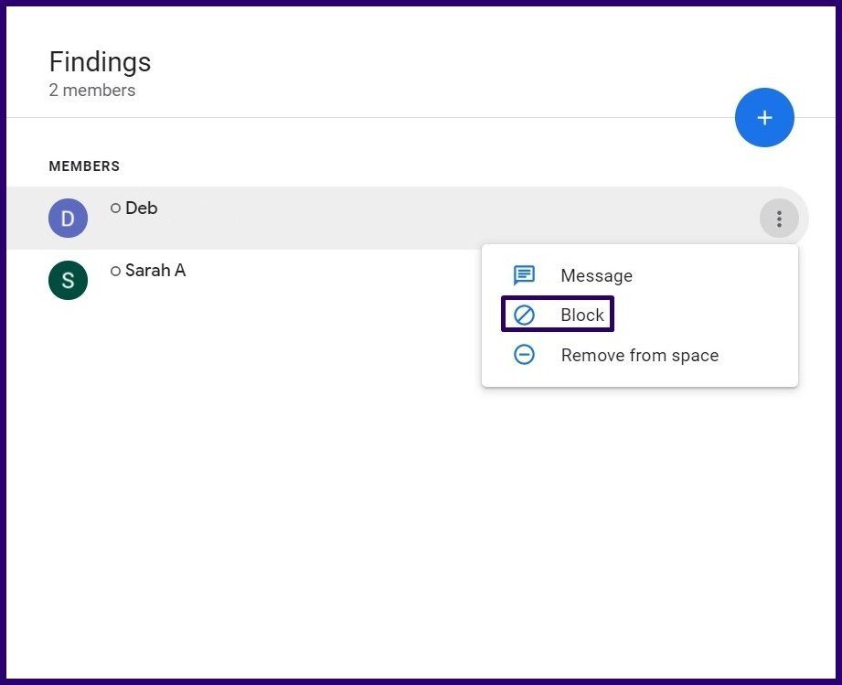Click the MEMBERS section heading
The height and width of the screenshot is (685, 842).
84,166
